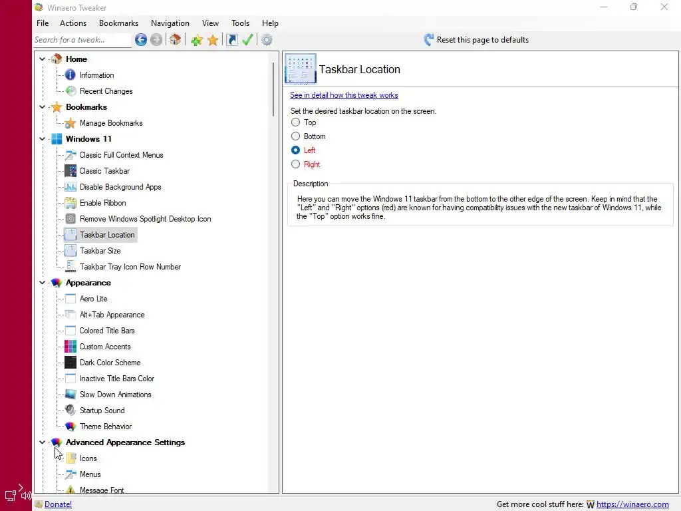Click the network display icon on sidebar
Viewport: 681px width, 511px height.
coord(11,495)
